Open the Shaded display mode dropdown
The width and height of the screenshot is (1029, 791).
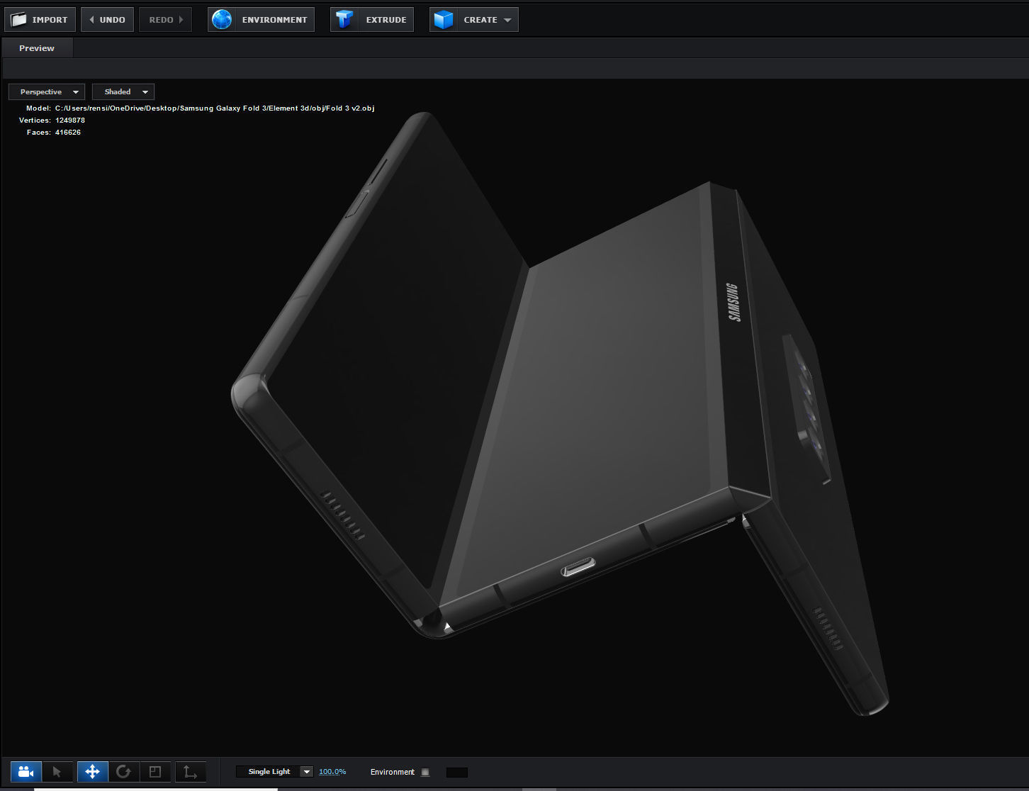pos(123,92)
